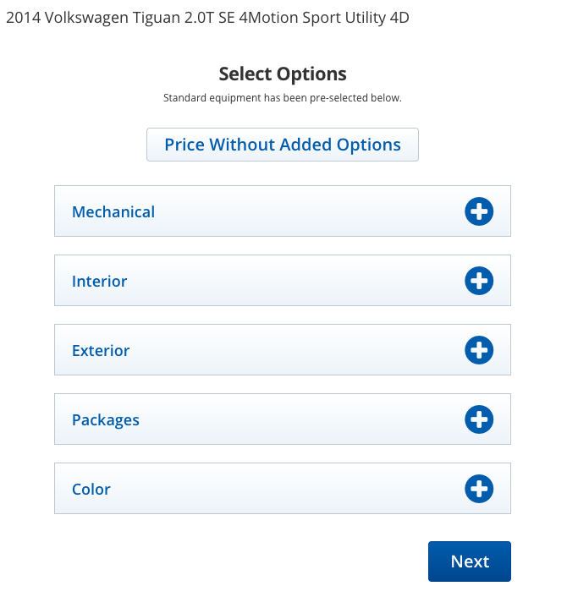Click the Color label text
Screen dimensions: 567x597
(x=91, y=489)
